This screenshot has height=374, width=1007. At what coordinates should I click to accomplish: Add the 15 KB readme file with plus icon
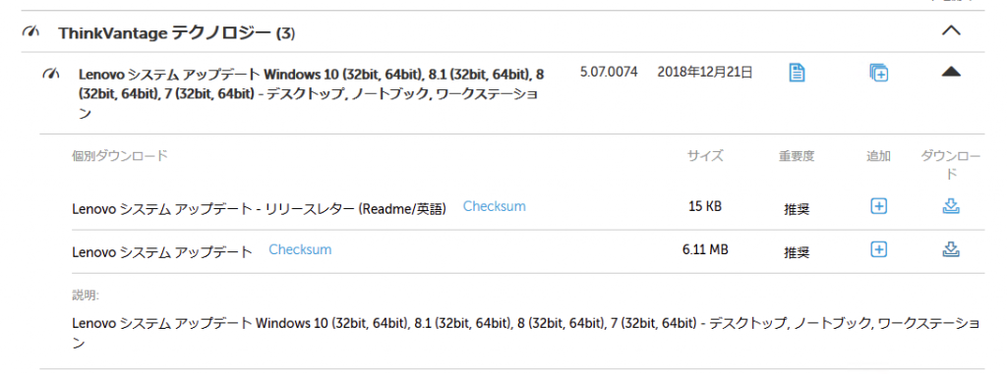coord(878,206)
